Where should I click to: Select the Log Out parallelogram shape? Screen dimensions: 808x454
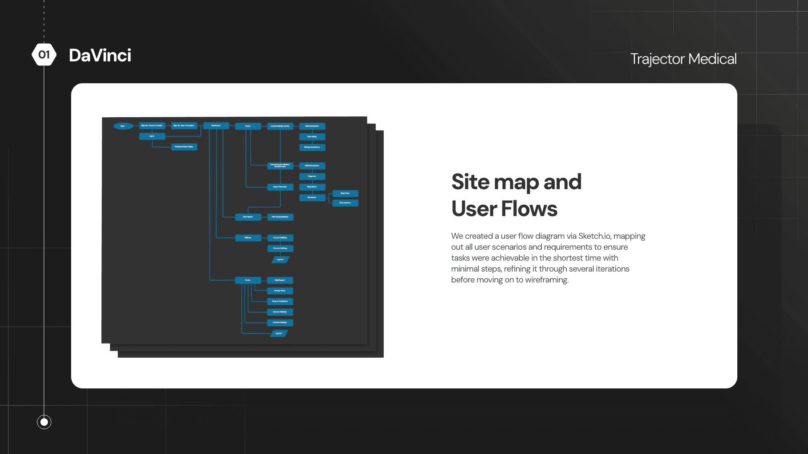tap(280, 260)
